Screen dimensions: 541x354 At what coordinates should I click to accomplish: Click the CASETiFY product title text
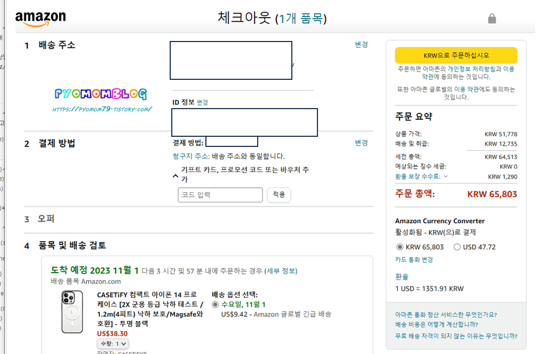[x=150, y=309]
